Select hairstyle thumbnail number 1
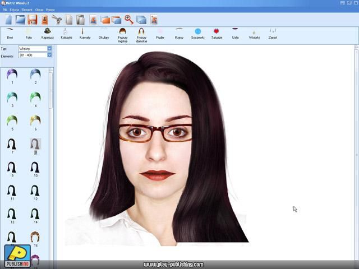 click(x=11, y=75)
